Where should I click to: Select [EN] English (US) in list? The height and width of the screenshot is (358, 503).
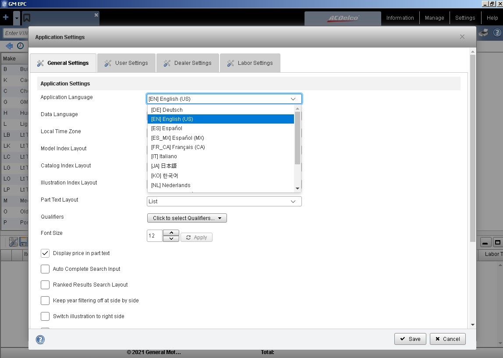pyautogui.click(x=221, y=119)
